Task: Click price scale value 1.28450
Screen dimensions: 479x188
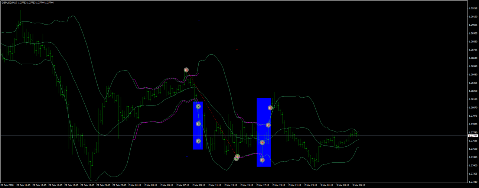Action: [x=473, y=75]
